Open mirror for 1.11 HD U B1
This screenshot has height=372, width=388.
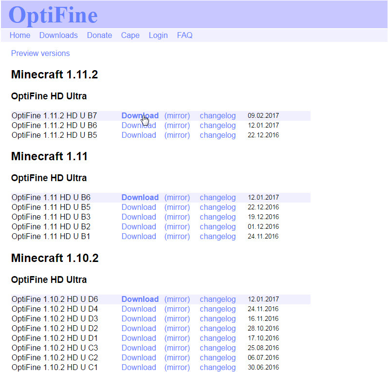(x=177, y=236)
